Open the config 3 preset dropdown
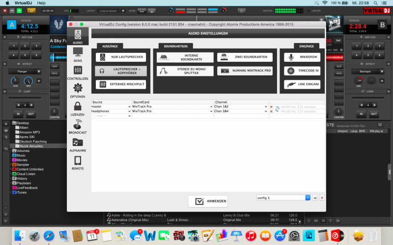The image size is (393, 245). pyautogui.click(x=308, y=197)
